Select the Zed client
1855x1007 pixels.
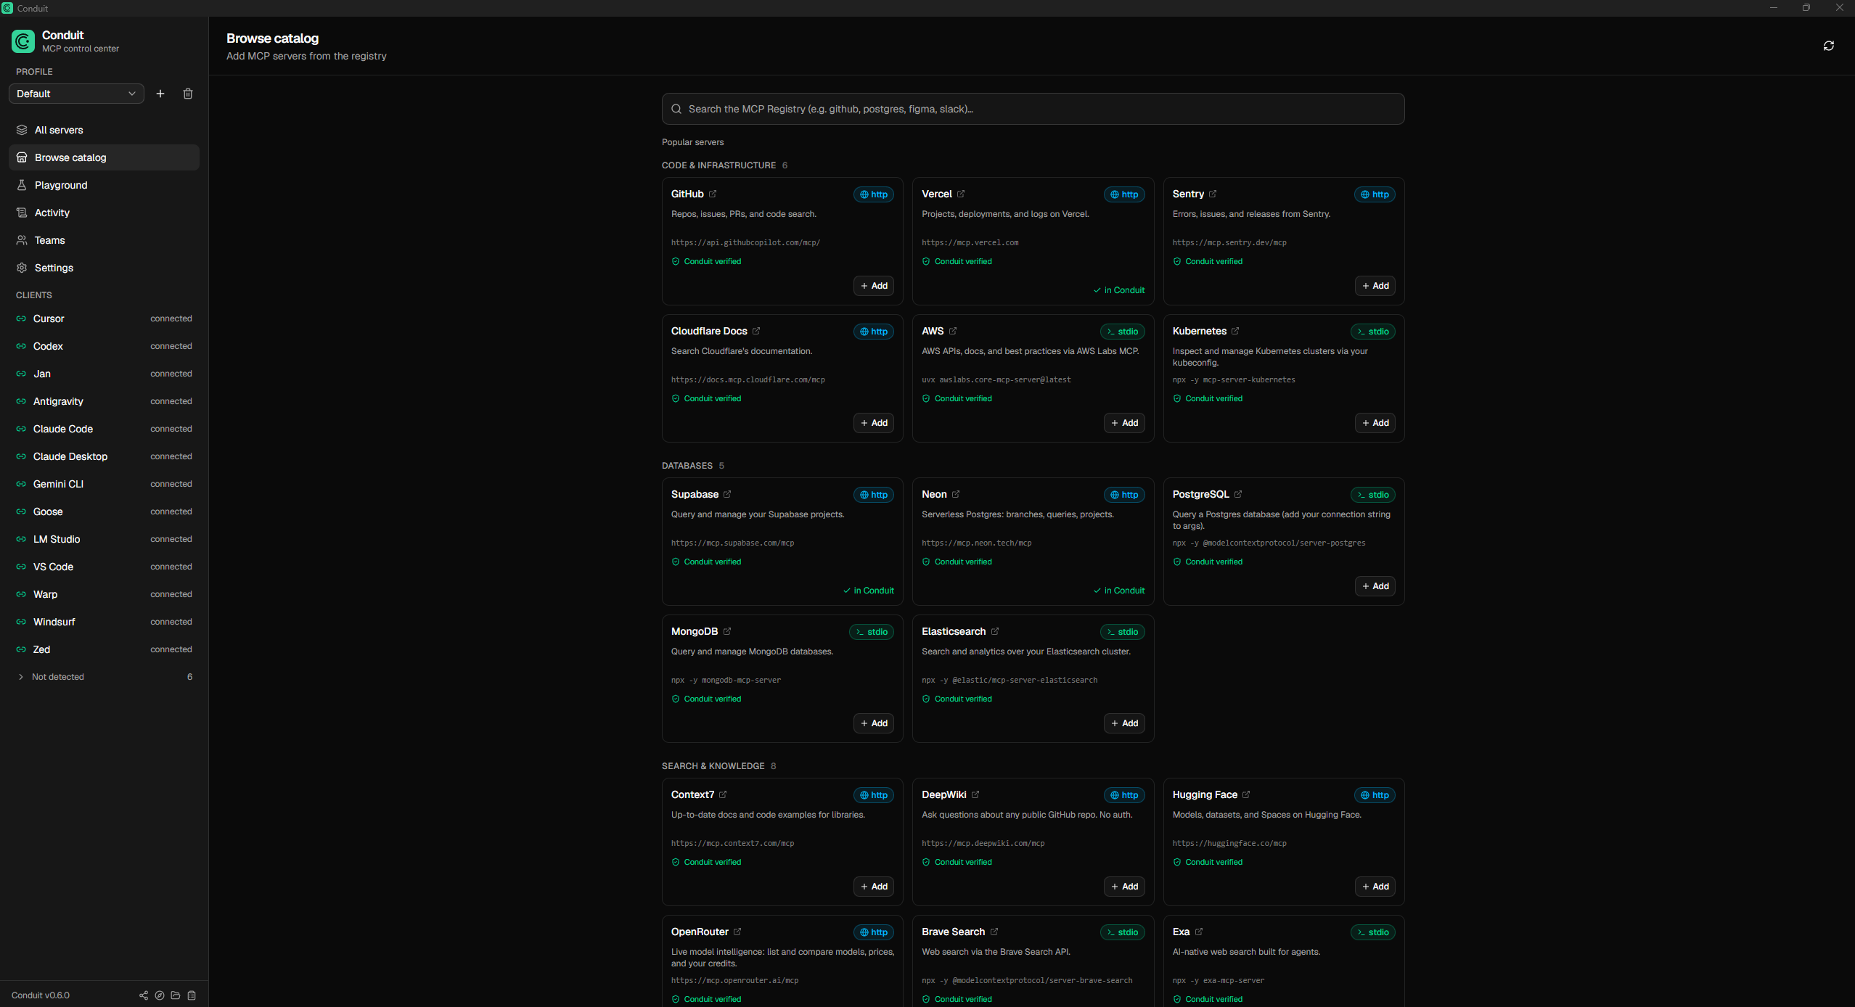105,649
